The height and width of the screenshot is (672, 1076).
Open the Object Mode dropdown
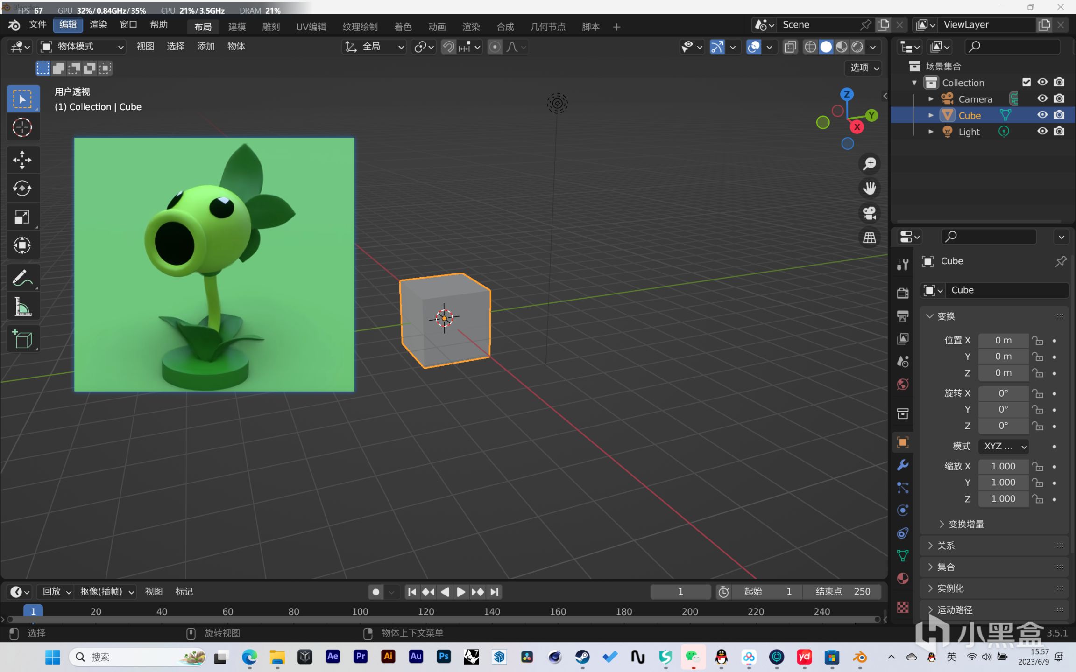[x=82, y=47]
